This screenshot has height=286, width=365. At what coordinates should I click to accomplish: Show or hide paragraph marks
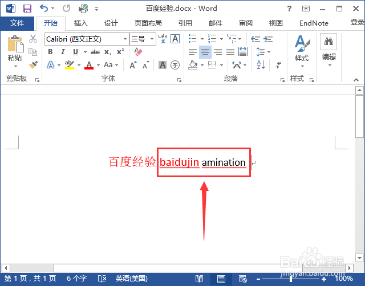click(x=278, y=65)
